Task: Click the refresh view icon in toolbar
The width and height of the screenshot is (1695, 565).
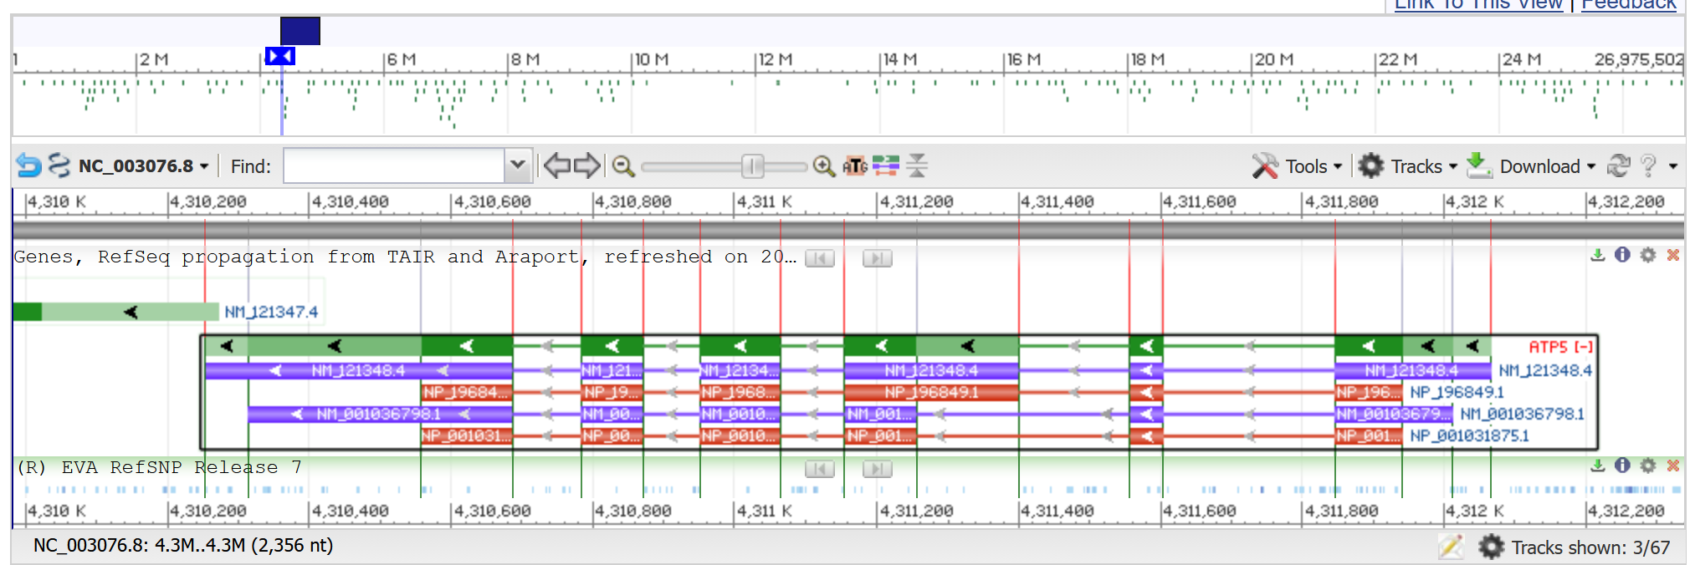Action: 1619,166
